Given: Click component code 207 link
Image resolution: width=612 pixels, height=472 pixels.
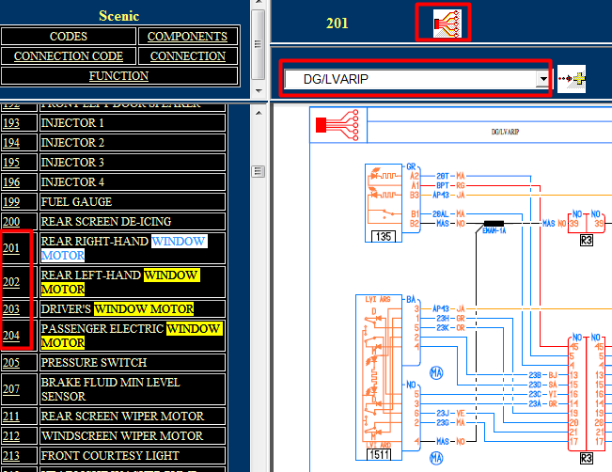Looking at the screenshot, I should pyautogui.click(x=11, y=389).
